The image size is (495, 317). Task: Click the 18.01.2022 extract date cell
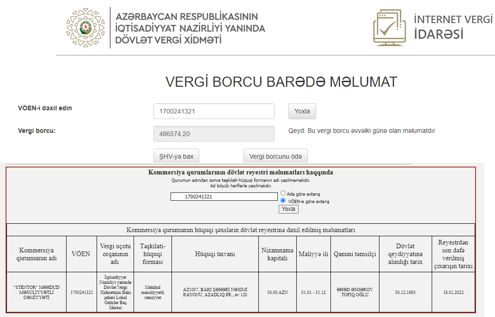[x=453, y=292]
